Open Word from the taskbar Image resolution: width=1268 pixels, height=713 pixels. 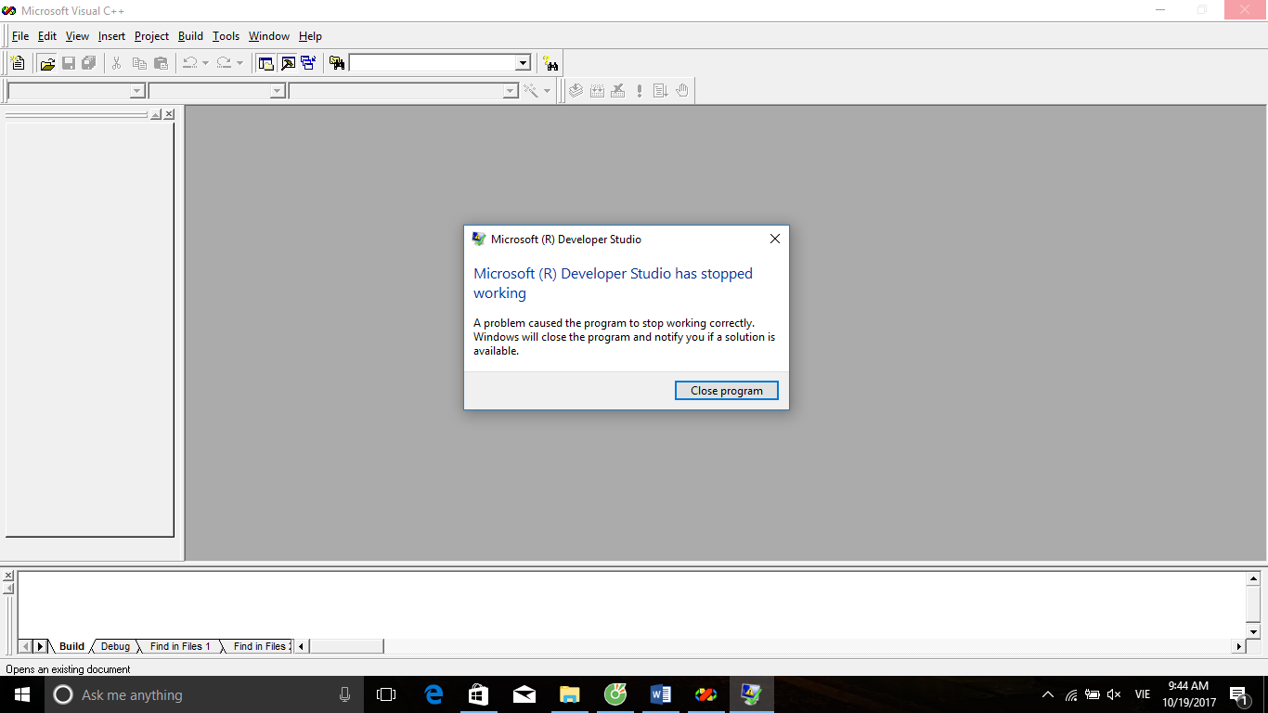pos(661,694)
